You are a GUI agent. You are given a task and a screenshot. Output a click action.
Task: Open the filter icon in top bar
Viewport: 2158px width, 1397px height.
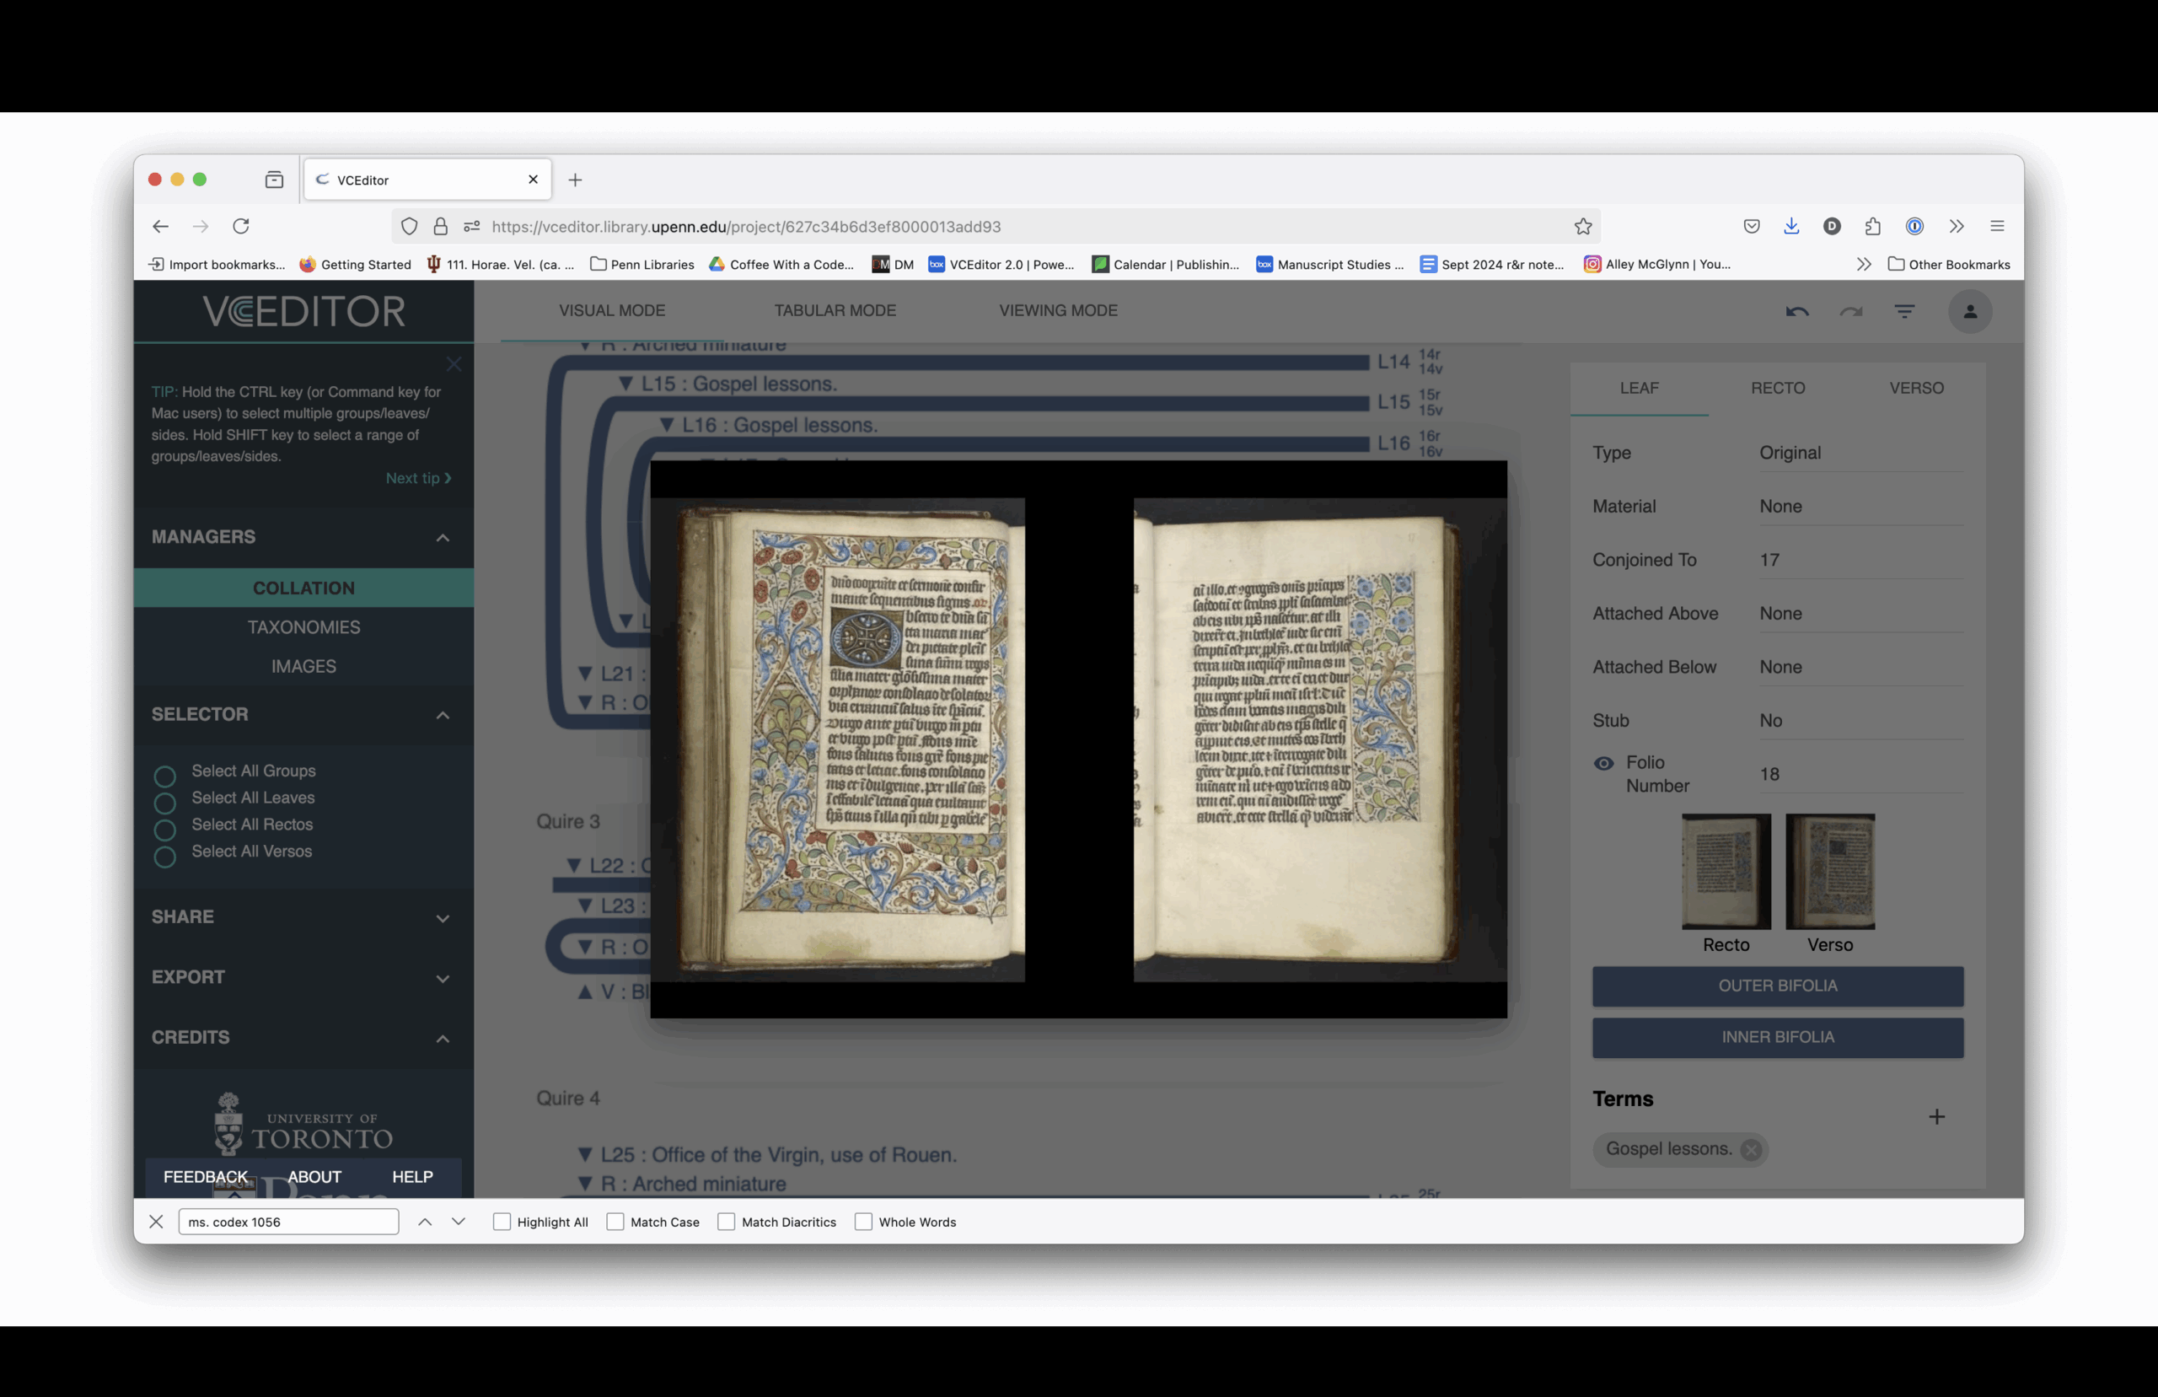(1904, 312)
